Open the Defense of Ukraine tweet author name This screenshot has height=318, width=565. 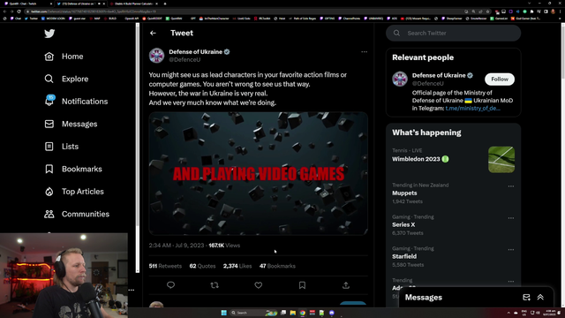pyautogui.click(x=196, y=51)
